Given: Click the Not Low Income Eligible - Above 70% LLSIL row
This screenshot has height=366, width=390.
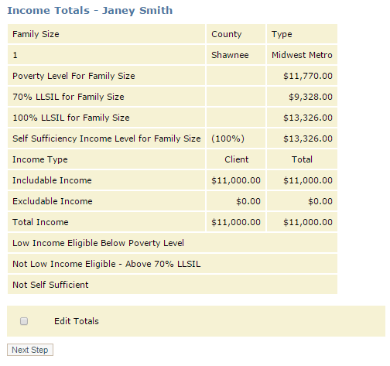Looking at the screenshot, I should pos(173,264).
